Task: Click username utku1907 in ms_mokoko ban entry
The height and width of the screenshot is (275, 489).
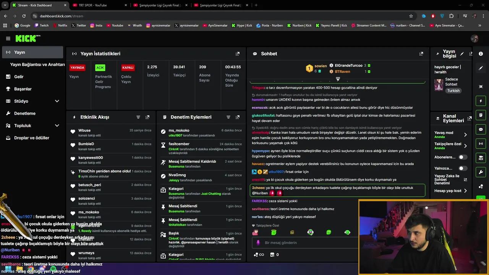Action: pyautogui.click(x=176, y=136)
